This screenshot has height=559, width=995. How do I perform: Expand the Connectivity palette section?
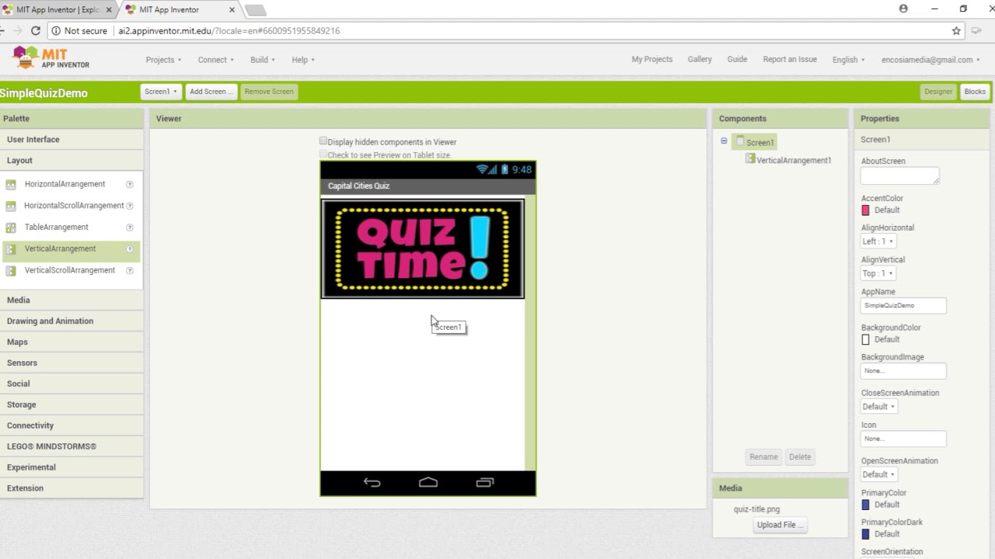click(x=72, y=426)
